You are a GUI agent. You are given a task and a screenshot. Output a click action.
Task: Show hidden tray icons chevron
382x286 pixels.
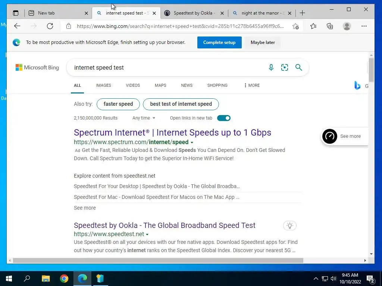coord(316,279)
